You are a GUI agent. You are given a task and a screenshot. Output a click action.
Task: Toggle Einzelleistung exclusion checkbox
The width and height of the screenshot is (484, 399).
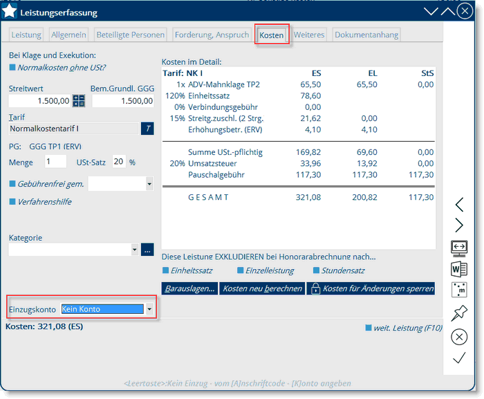(x=240, y=270)
